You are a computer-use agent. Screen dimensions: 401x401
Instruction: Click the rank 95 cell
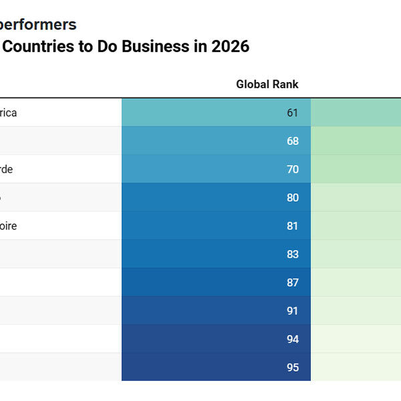(x=216, y=367)
